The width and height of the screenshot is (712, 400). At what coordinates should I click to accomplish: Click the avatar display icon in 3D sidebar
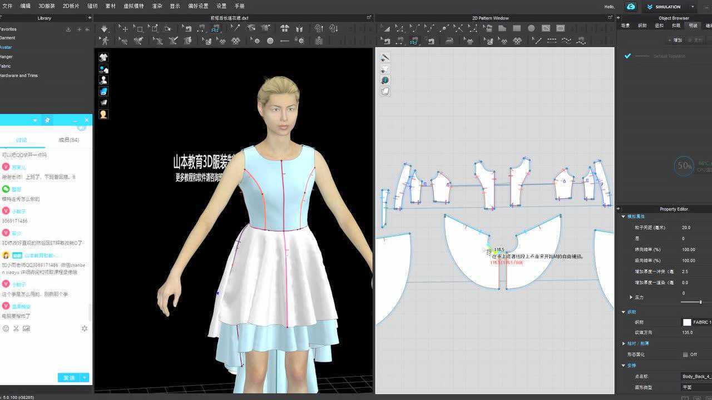(103, 79)
